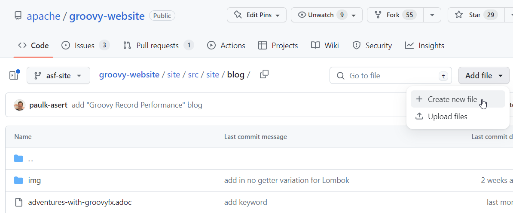The height and width of the screenshot is (213, 513).
Task: Click the Go to file search field
Action: point(390,76)
